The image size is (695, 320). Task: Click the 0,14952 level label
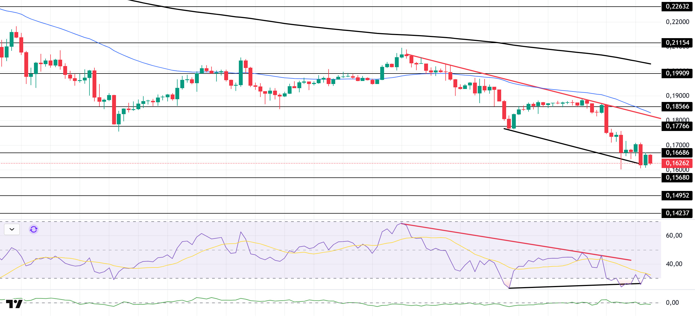click(x=677, y=195)
